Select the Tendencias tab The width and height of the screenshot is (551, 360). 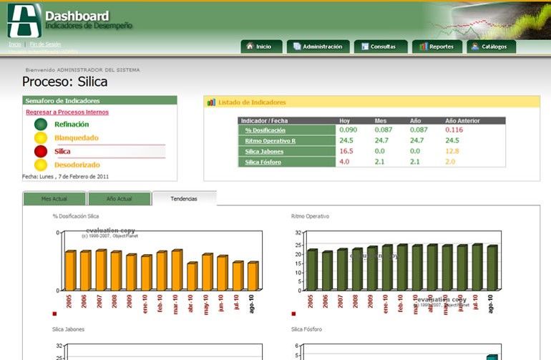[184, 199]
